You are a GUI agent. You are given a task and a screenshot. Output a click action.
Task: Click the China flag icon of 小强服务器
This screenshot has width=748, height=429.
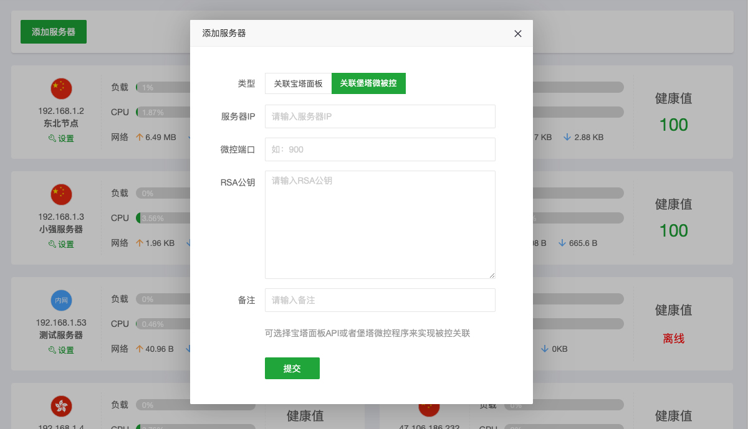click(61, 195)
